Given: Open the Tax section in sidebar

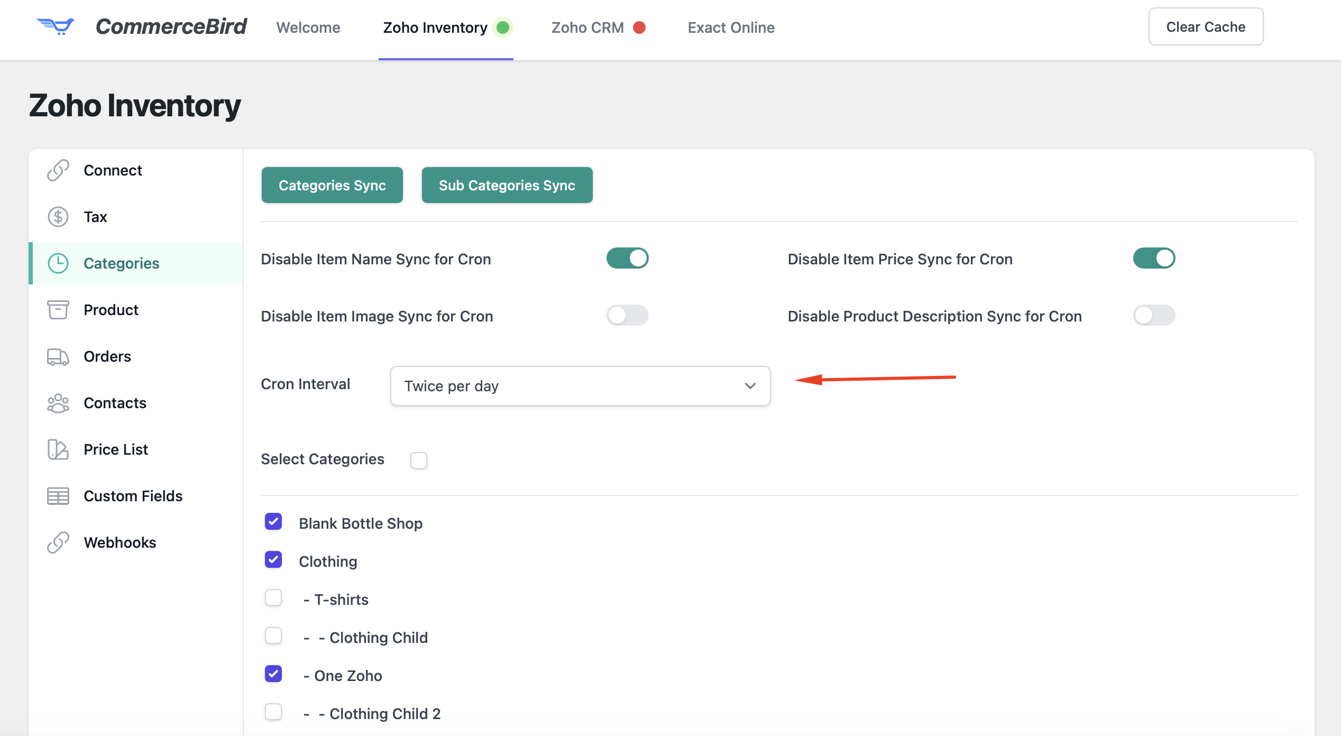Looking at the screenshot, I should pos(136,217).
